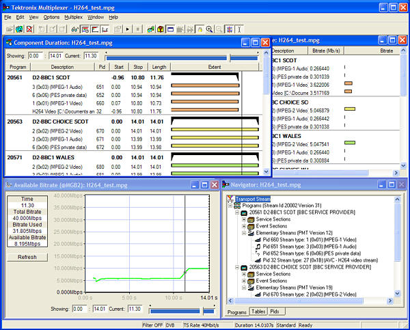This screenshot has width=410, height=330.
Task: Click the Pid column header
Action: click(x=102, y=67)
